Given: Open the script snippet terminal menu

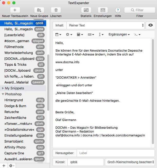Looking at the screenshot, I should click(x=138, y=34).
